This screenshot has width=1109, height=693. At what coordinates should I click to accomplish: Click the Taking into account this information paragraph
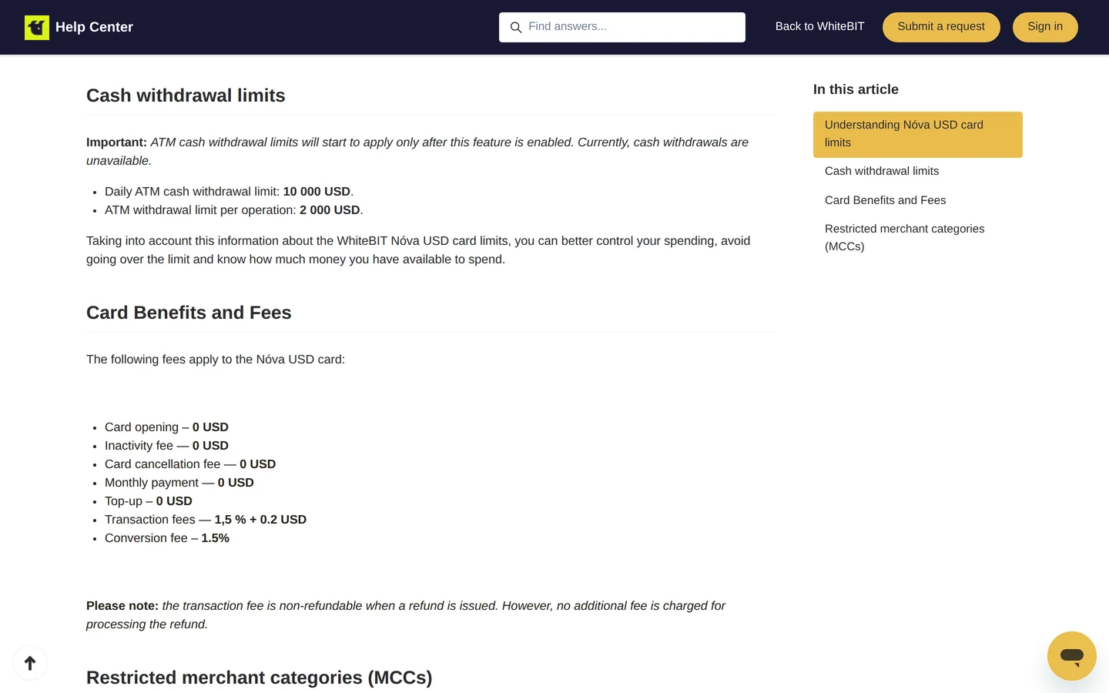[418, 250]
